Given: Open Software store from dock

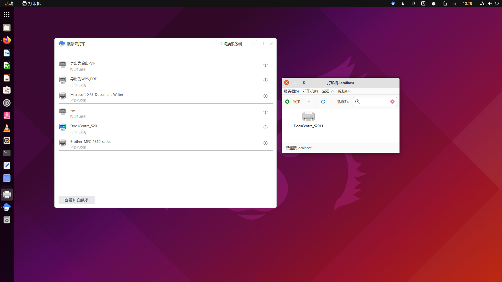Looking at the screenshot, I should tap(7, 90).
